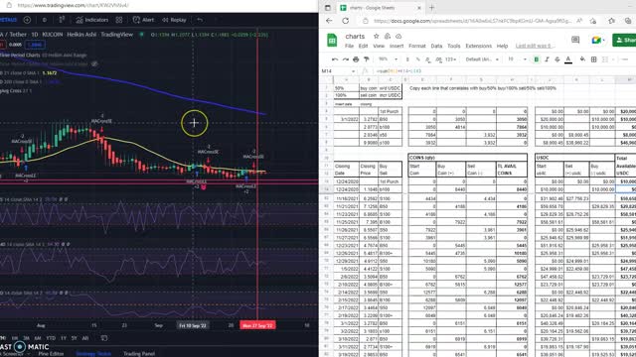Click the Mon 27 Sep '22 date marker
Screen dimensions: 636x357
[257, 325]
